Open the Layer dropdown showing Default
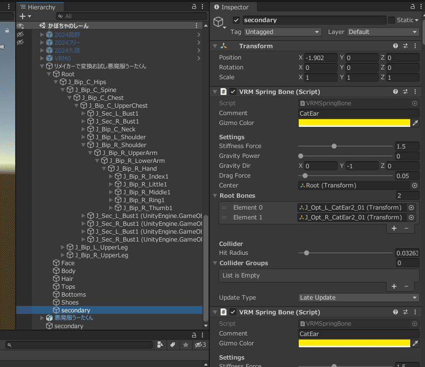The width and height of the screenshot is (425, 367). pos(382,32)
